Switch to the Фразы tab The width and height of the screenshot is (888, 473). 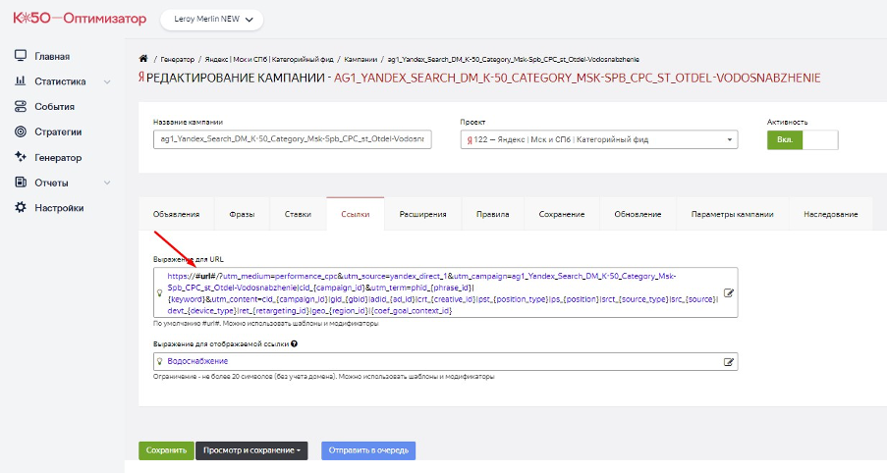(x=242, y=215)
